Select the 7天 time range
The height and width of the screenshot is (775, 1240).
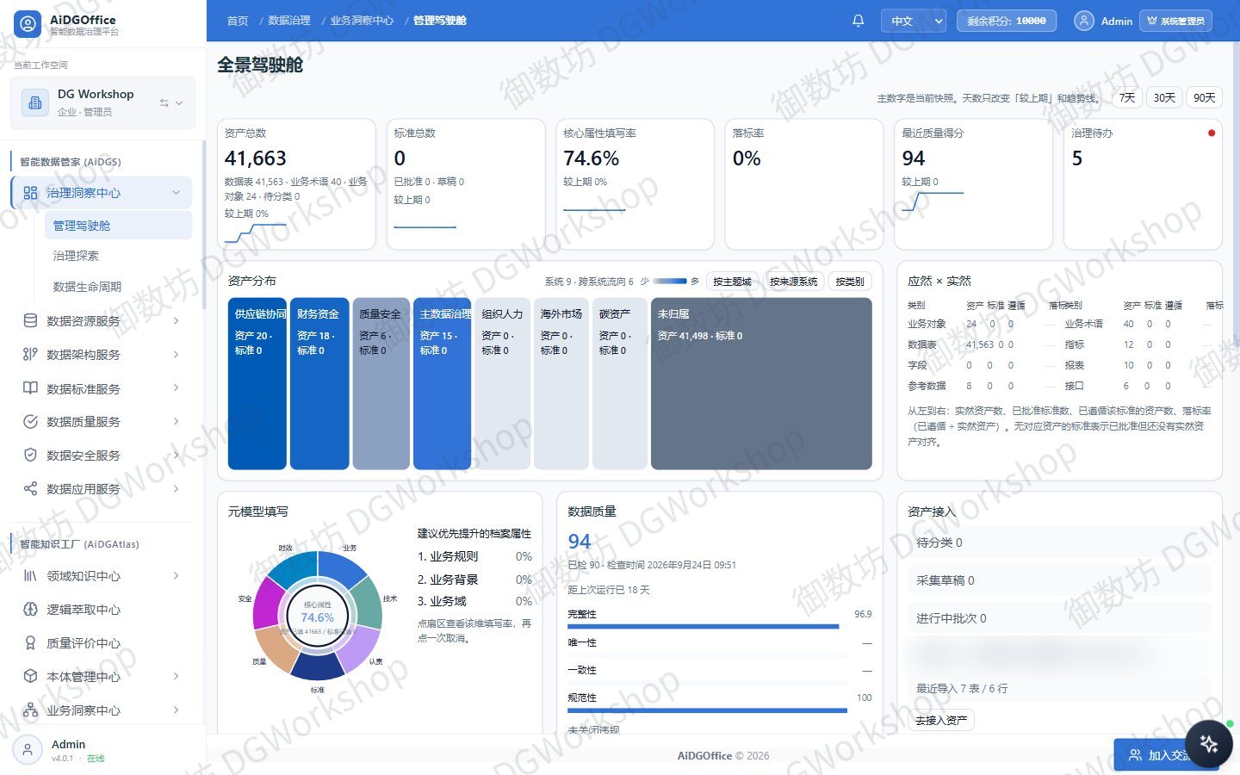pyautogui.click(x=1126, y=97)
